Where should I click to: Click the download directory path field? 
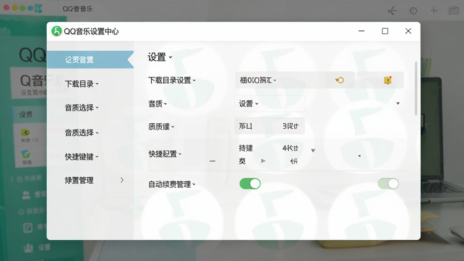tap(295, 80)
